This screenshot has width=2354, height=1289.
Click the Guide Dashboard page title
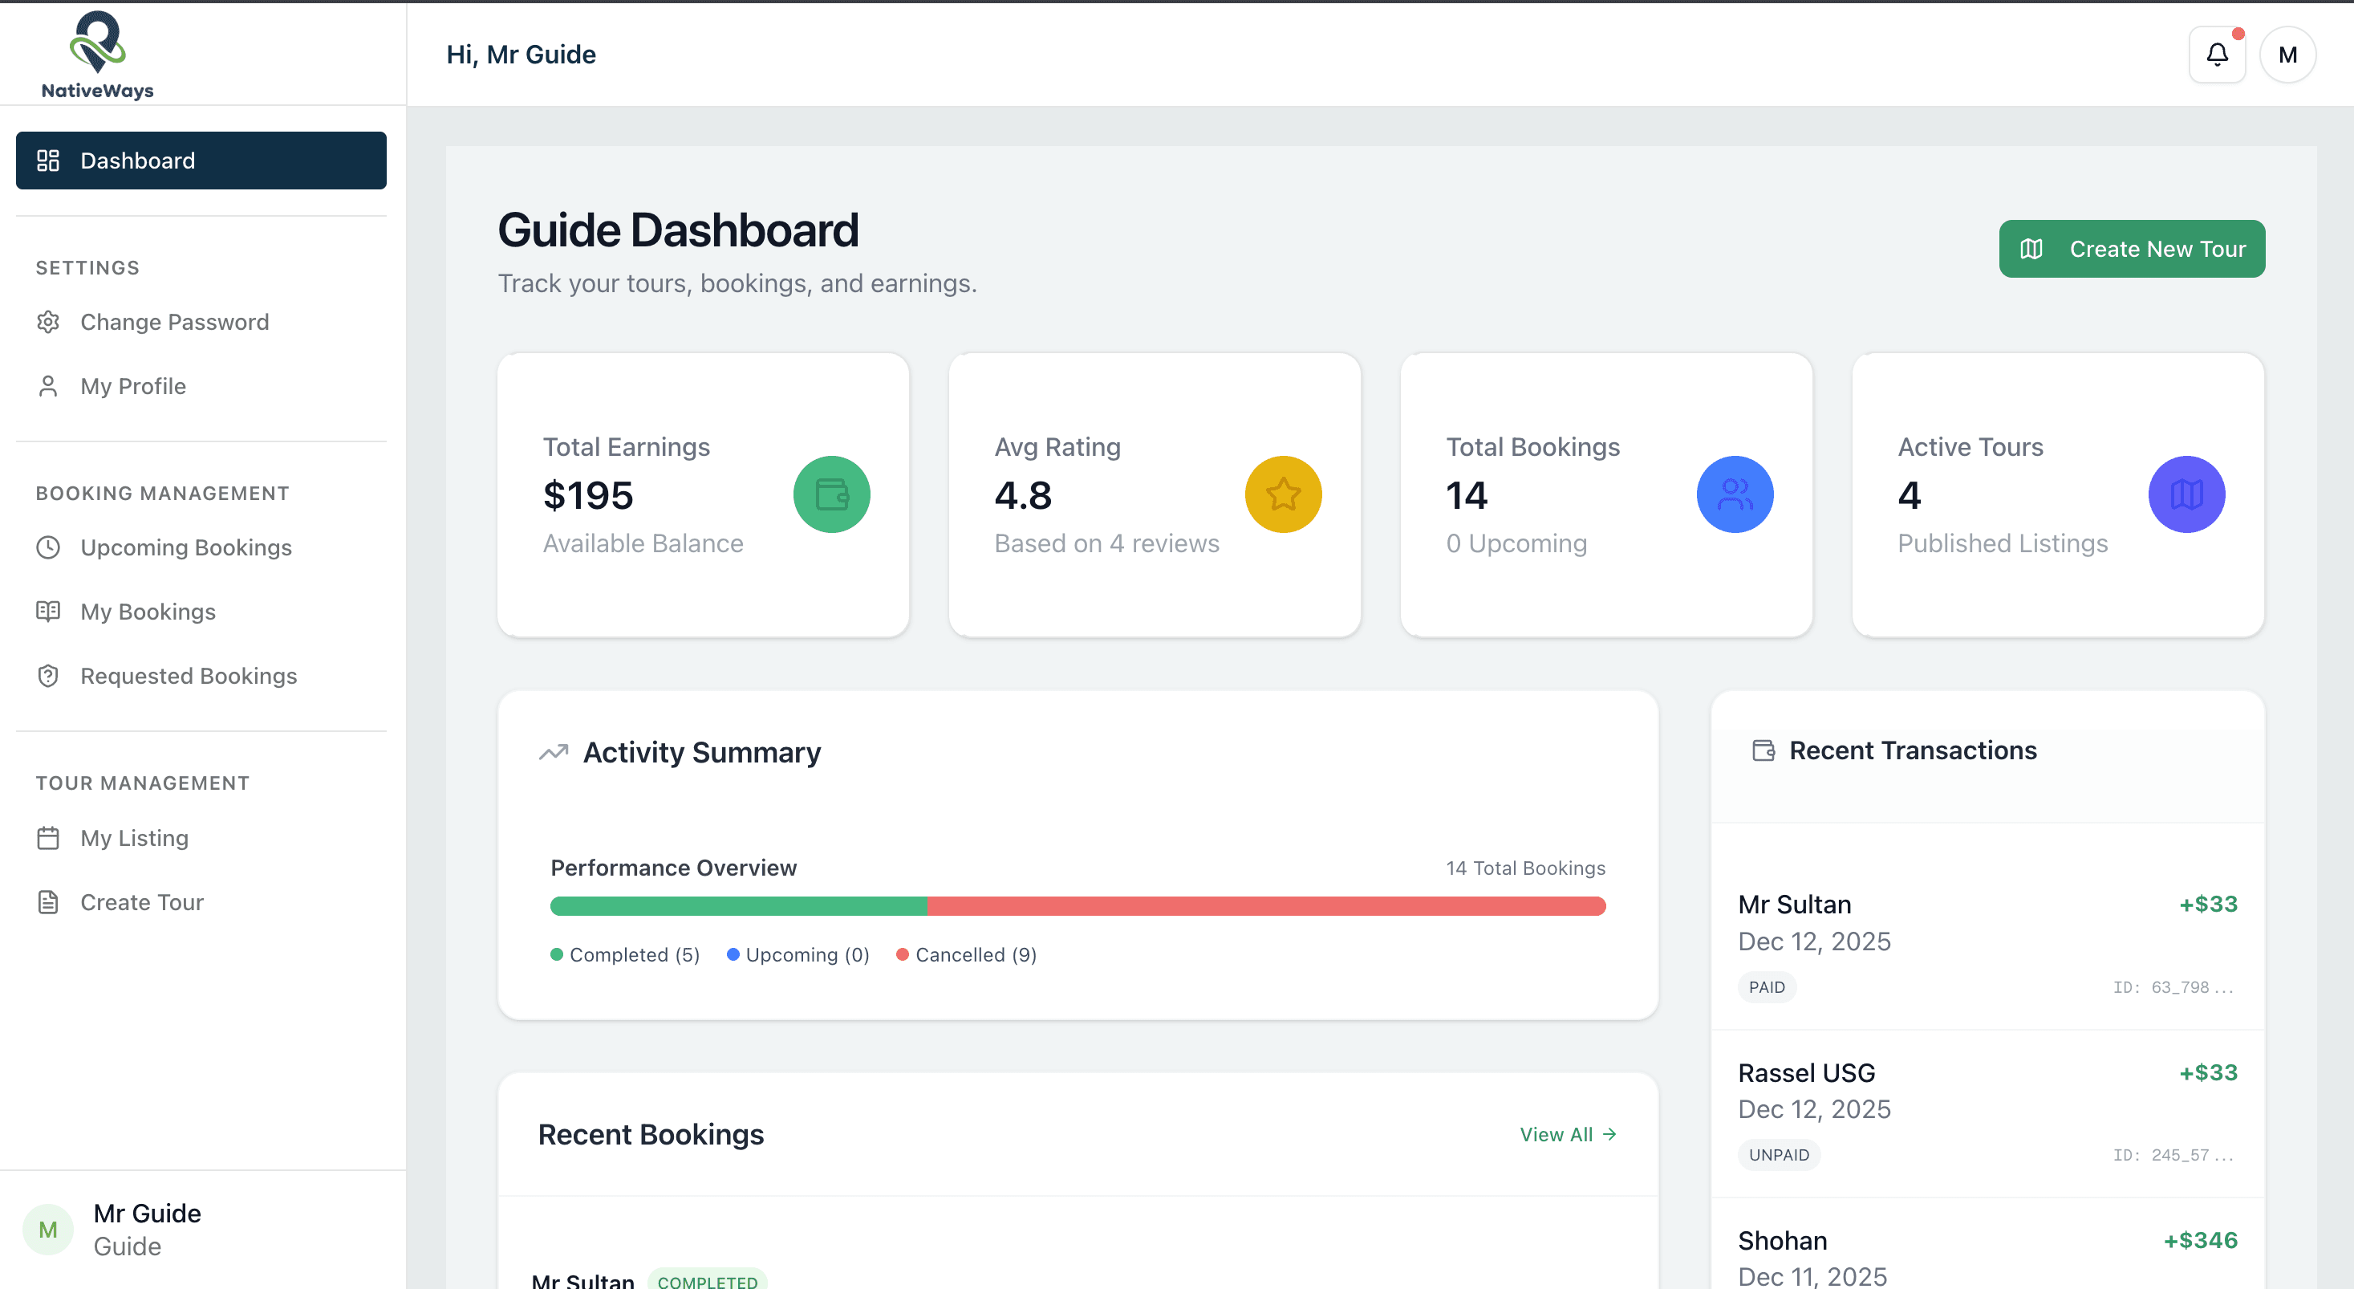pyautogui.click(x=678, y=230)
